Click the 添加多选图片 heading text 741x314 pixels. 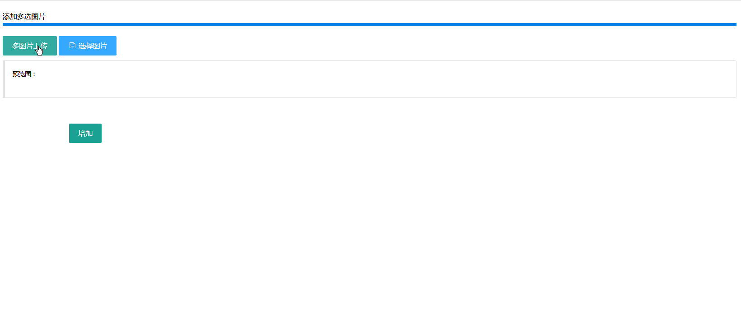[24, 17]
